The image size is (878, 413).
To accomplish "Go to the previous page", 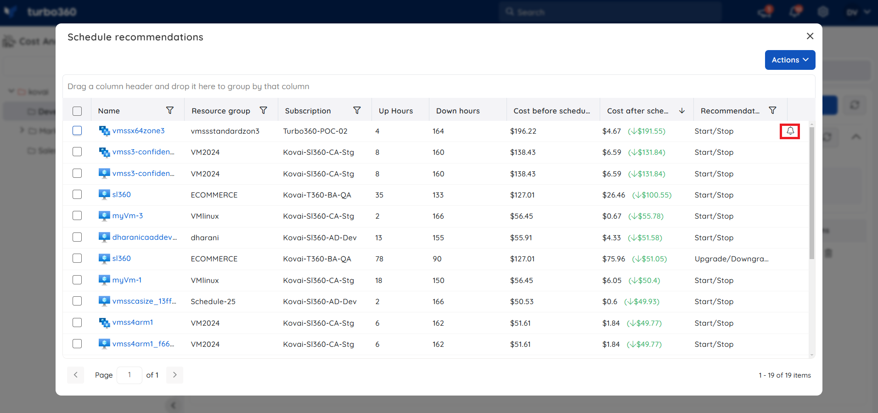I will 76,375.
